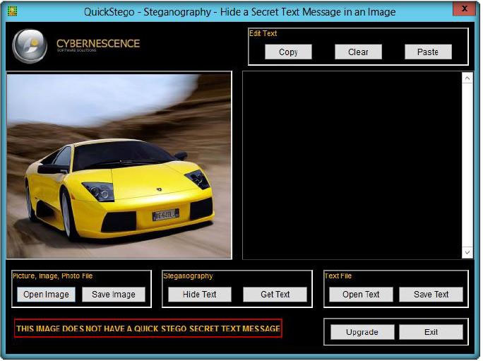Load a text file with Open Text

tap(361, 295)
